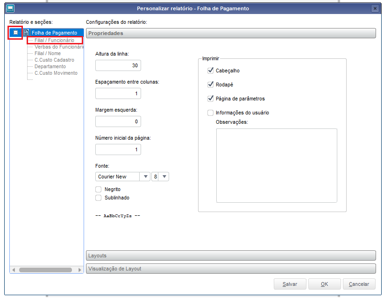
Task: Collapse the Propriedades panel header
Action: 231,33
